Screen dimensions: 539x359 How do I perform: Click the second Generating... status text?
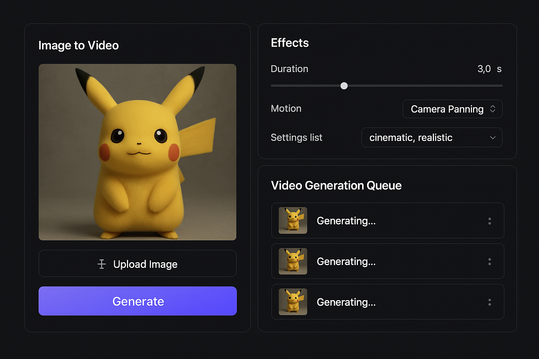pos(346,262)
